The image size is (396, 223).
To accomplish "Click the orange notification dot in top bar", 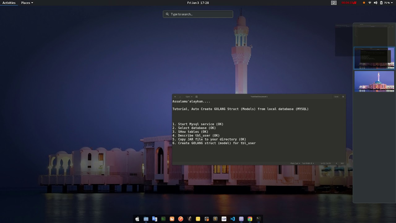I will (x=364, y=3).
